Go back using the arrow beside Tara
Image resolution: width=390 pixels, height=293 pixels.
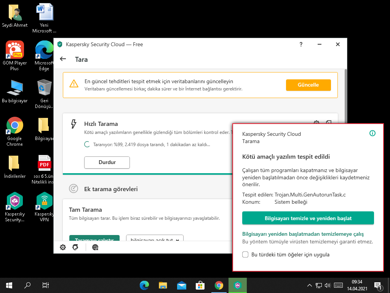click(x=63, y=59)
